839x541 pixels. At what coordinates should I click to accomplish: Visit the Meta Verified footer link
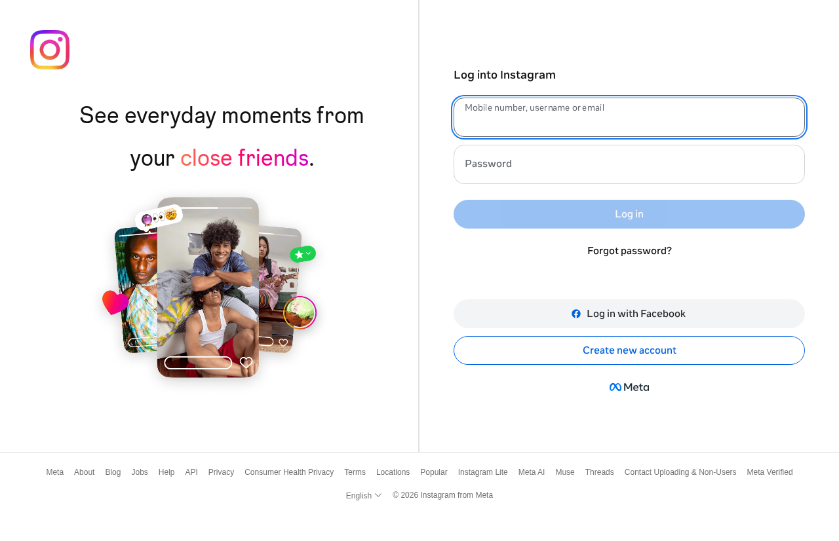[770, 472]
